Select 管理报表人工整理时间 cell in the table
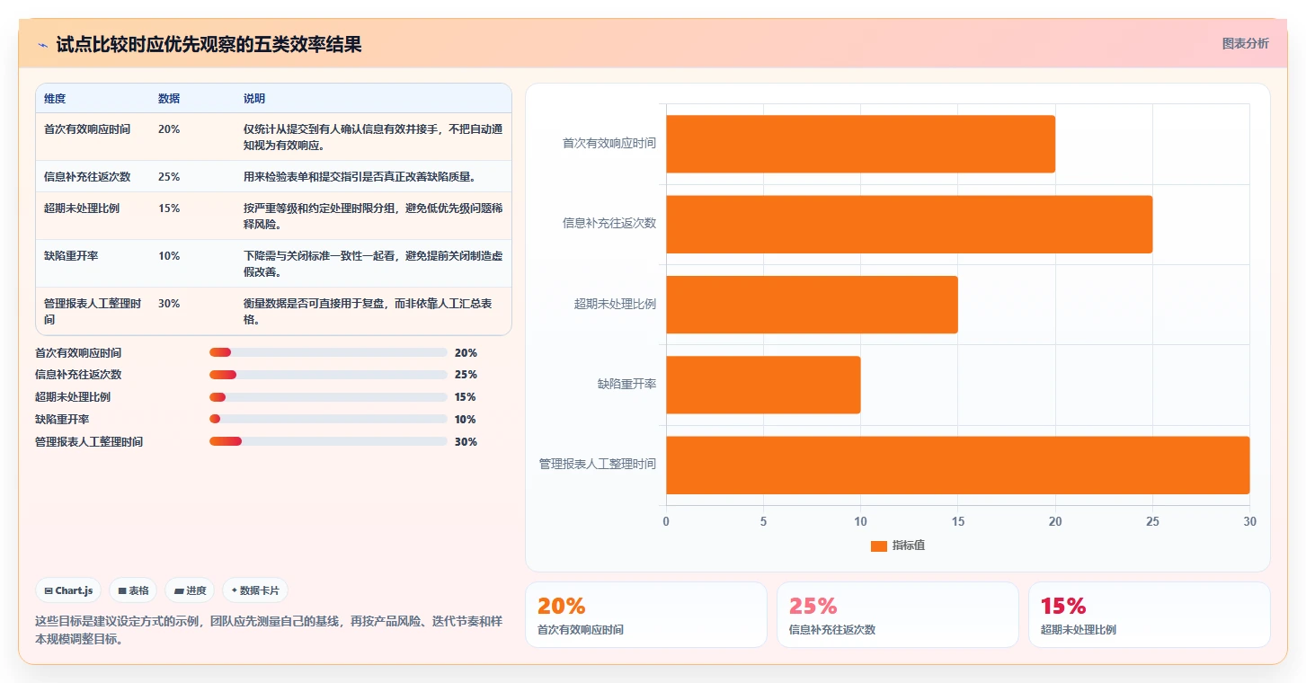 pyautogui.click(x=93, y=311)
